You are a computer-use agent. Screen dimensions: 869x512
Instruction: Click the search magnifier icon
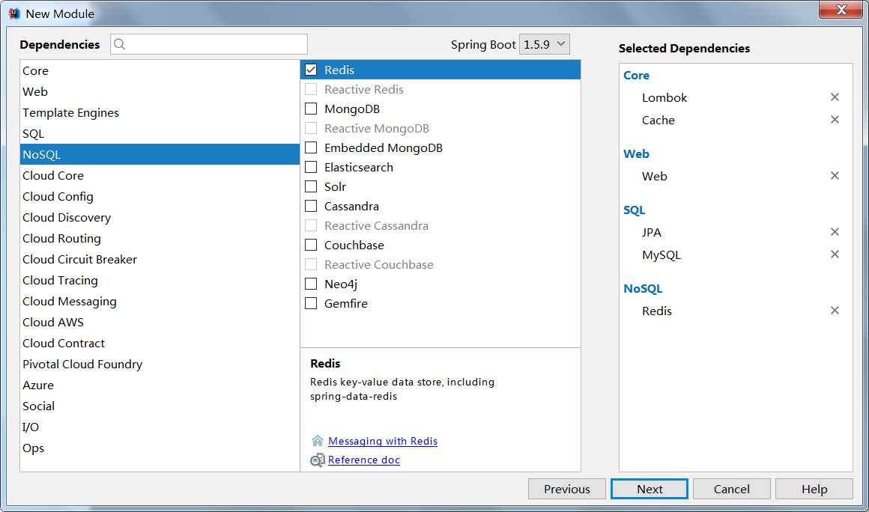click(x=119, y=44)
